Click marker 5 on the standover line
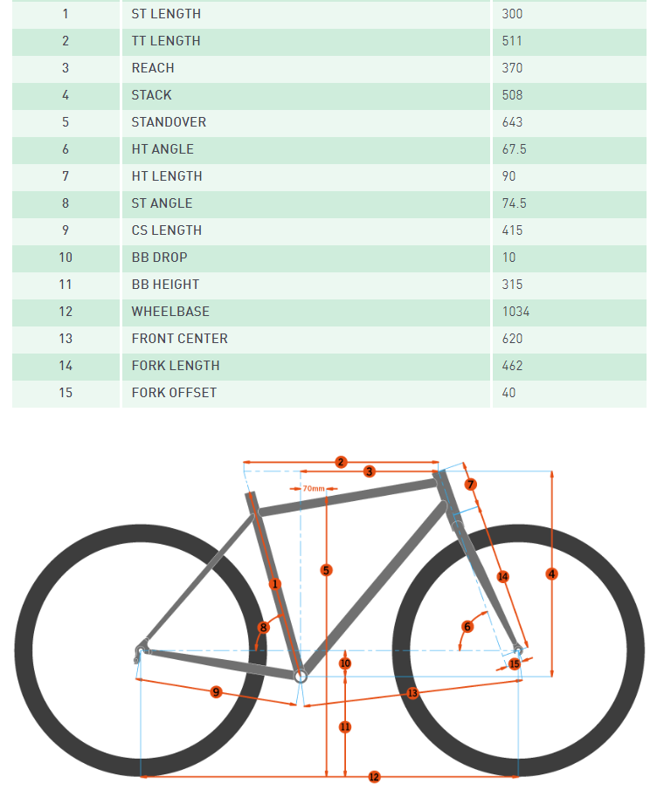 click(326, 570)
